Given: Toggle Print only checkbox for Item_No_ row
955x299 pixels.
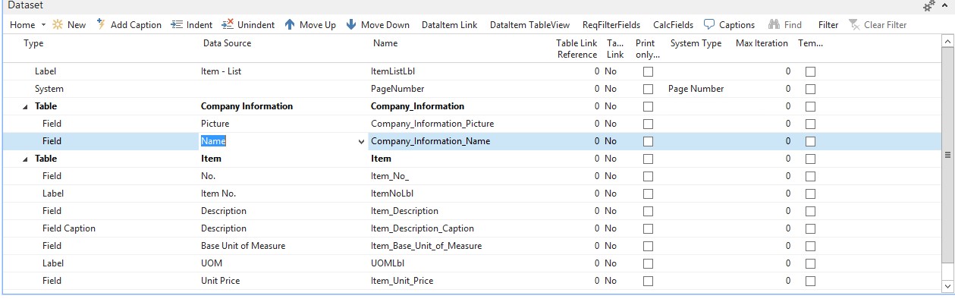Looking at the screenshot, I should 648,176.
